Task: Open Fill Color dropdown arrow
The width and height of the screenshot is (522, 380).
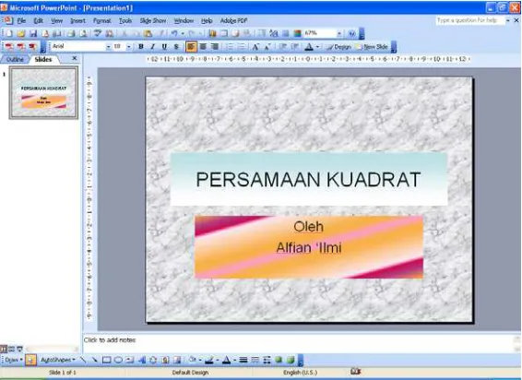Action: click(200, 360)
